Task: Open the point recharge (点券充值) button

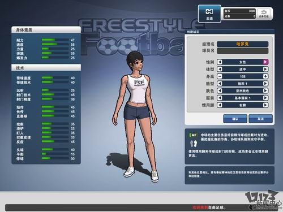Action: click(x=264, y=14)
